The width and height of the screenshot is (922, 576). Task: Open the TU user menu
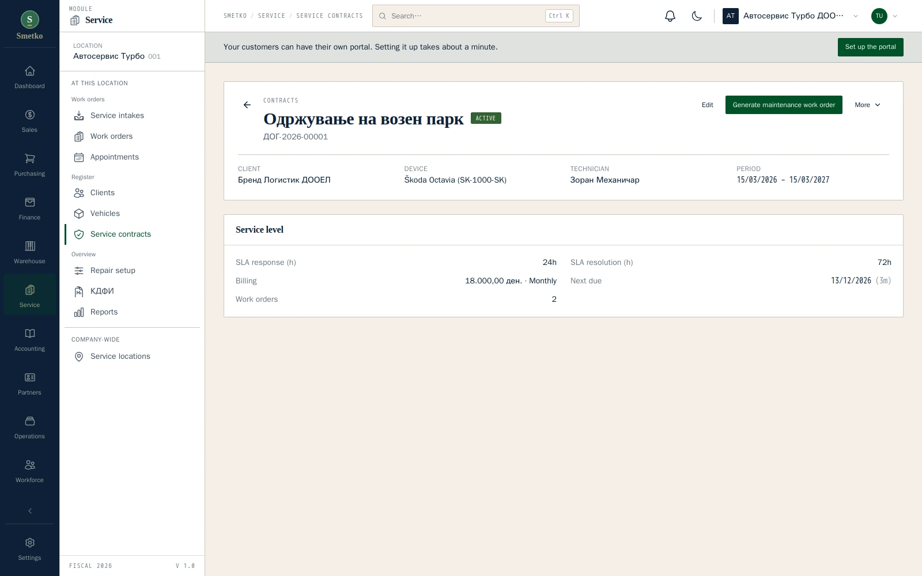pos(885,16)
